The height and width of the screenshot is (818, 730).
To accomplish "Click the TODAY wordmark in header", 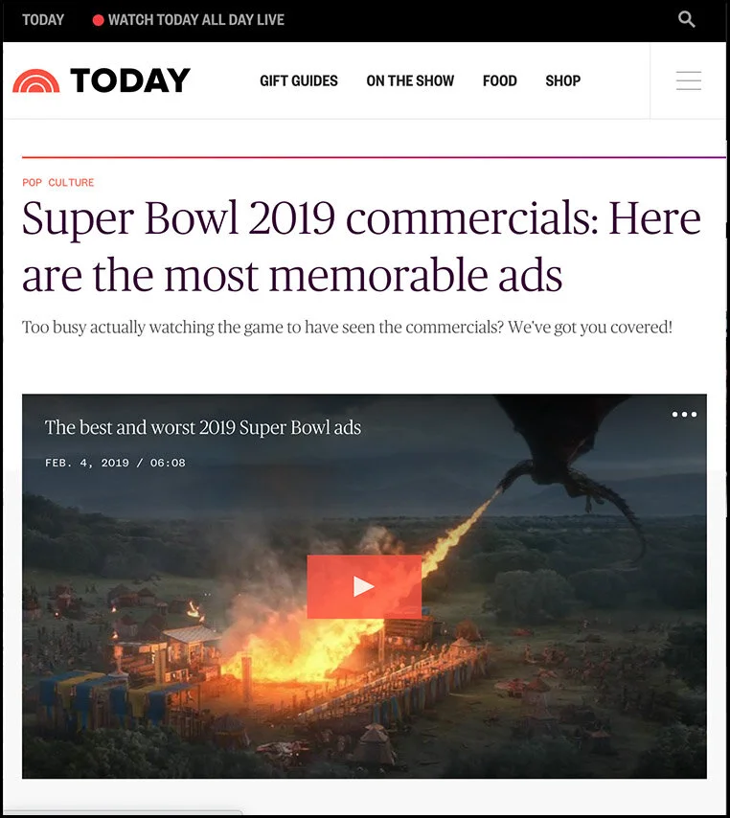I will pyautogui.click(x=130, y=80).
